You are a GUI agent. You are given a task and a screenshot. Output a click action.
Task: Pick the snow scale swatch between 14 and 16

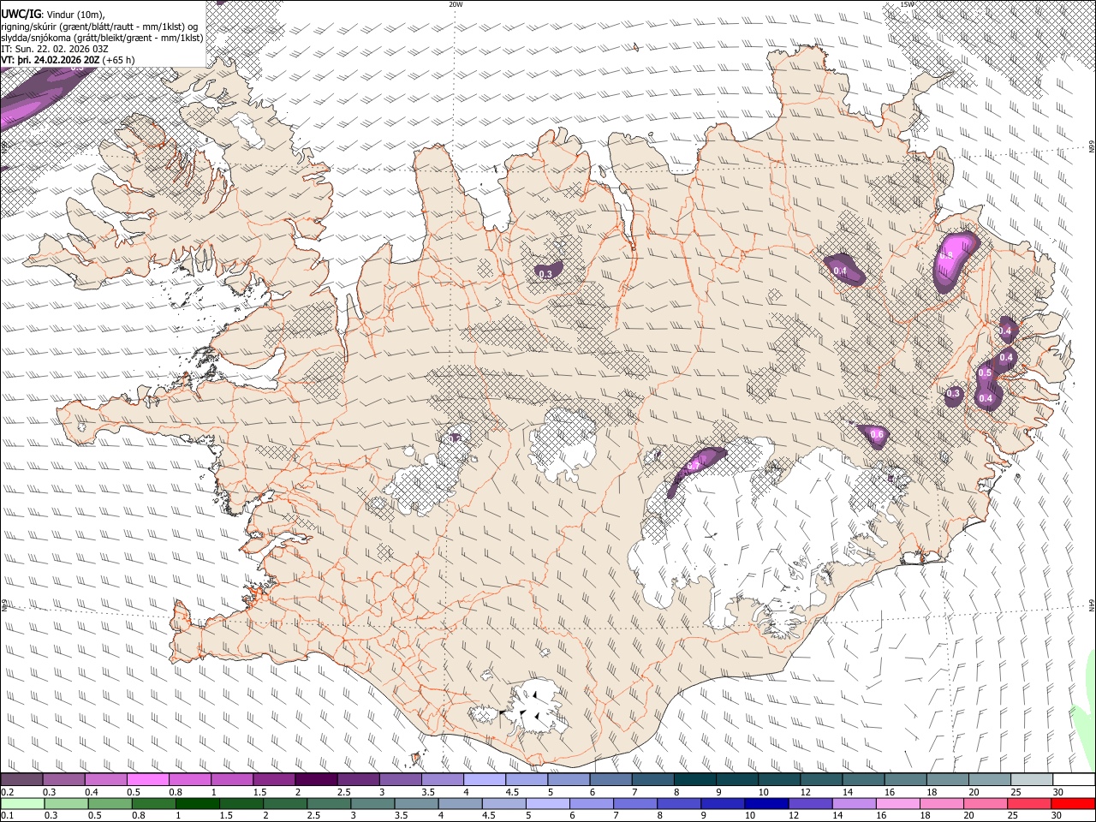pos(864,779)
